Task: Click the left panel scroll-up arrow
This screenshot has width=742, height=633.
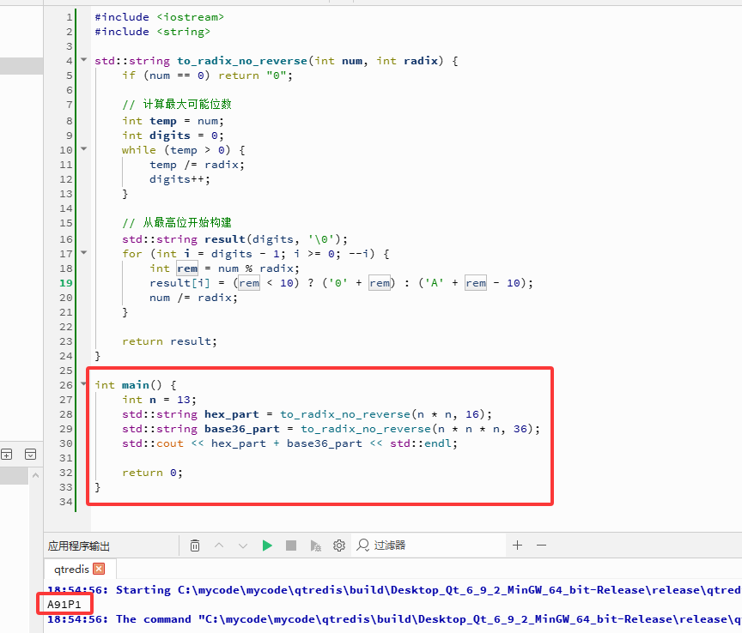Action: pos(35,475)
